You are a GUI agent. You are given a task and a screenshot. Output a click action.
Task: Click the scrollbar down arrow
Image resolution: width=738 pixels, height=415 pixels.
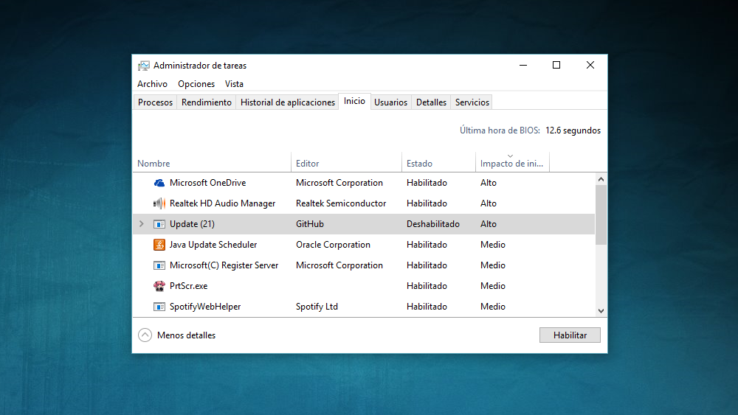tap(601, 310)
